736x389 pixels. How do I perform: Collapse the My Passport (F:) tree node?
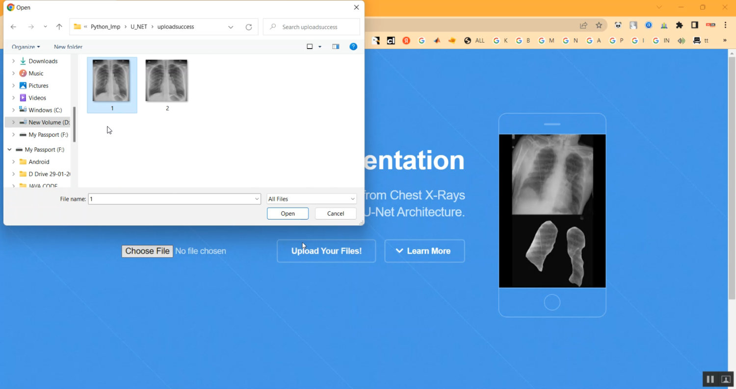point(9,149)
